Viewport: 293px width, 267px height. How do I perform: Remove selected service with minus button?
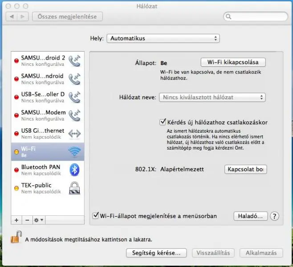pos(26,220)
